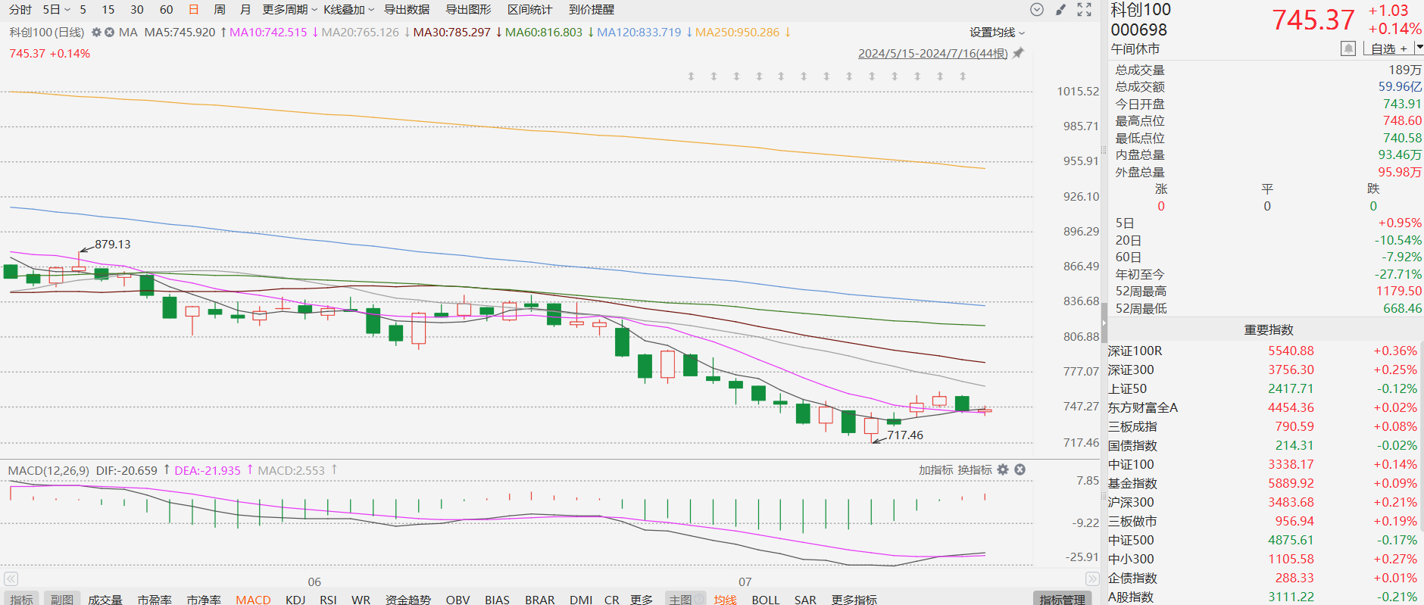Screen dimensions: 1424x605
Task: Select BOLL main chart overlay
Action: click(765, 599)
